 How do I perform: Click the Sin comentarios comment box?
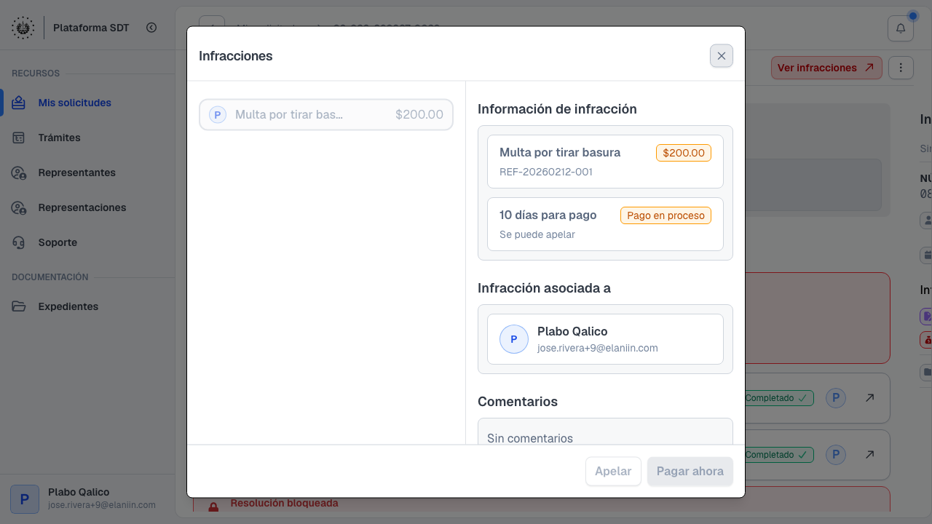pos(605,432)
